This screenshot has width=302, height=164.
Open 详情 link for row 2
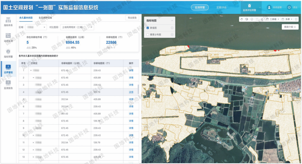(131, 78)
